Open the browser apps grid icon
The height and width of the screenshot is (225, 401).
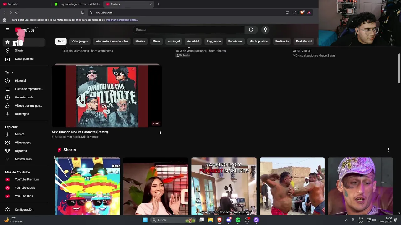[x=4, y=20]
